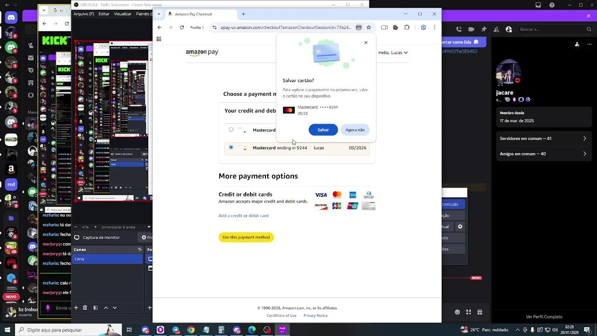
Task: Bookmark this page with the star icon
Action: (368, 28)
